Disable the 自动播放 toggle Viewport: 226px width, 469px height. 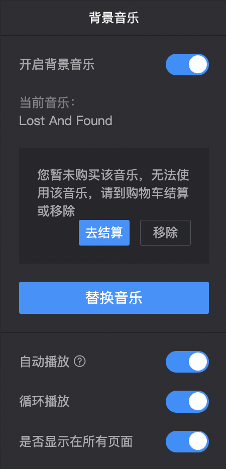(x=187, y=362)
